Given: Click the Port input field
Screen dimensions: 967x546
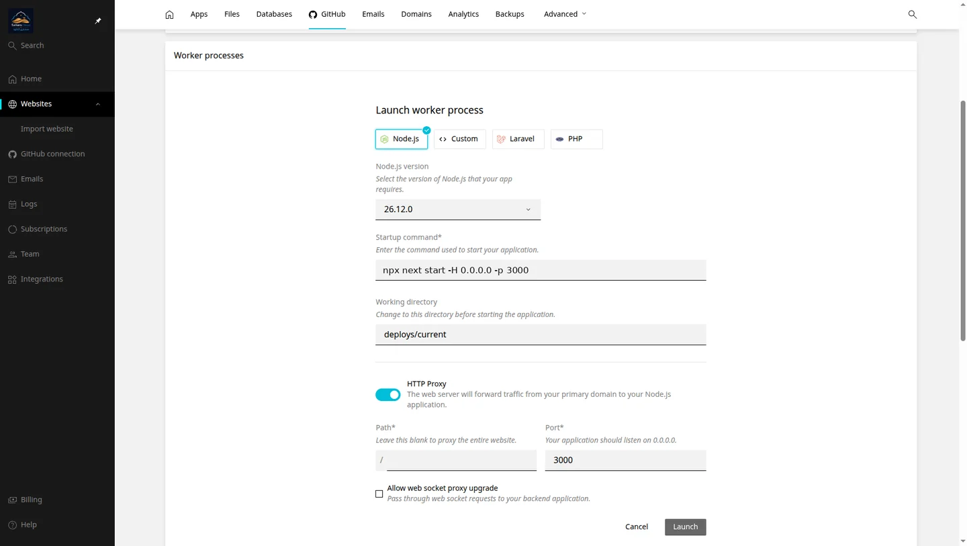Looking at the screenshot, I should point(625,460).
